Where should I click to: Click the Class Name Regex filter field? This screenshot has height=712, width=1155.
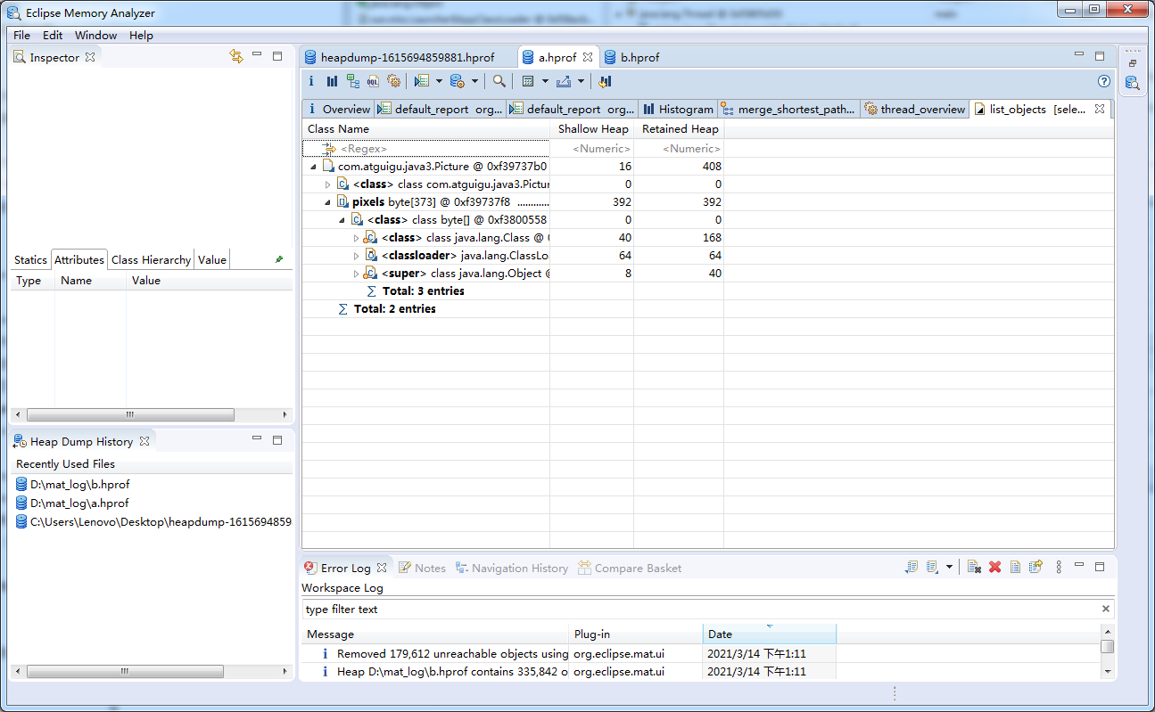pos(425,149)
